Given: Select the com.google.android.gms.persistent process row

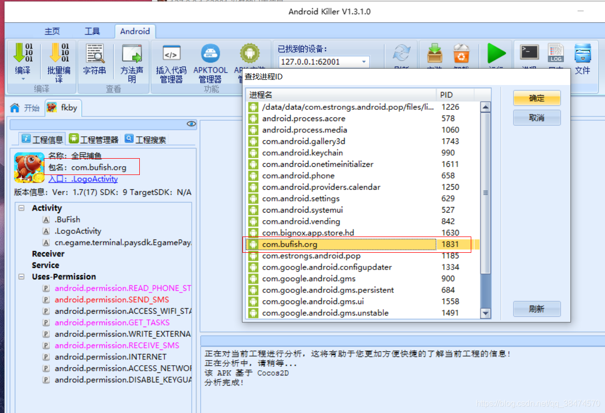Looking at the screenshot, I should point(361,290).
